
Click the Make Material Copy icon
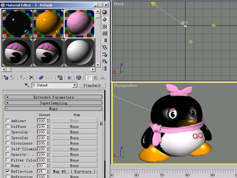tap(41, 78)
